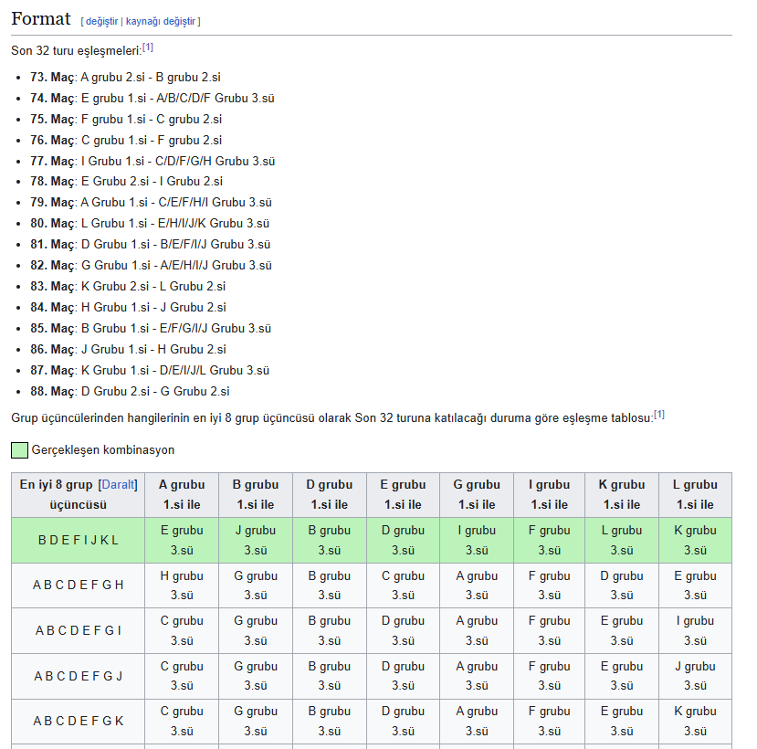Open footnote [1] after 'eşleşme tablosu'
Screen dimensions: 757x749
point(659,415)
